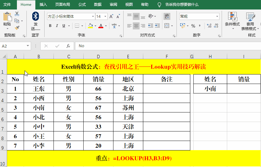Image resolution: width=261 pixels, height=167 pixels.
Task: Click in the formula bar showing No
Action: [x=168, y=46]
